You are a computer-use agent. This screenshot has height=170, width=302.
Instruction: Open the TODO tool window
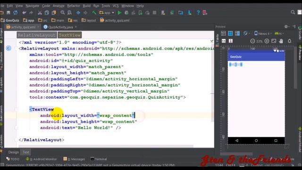(x=13, y=159)
